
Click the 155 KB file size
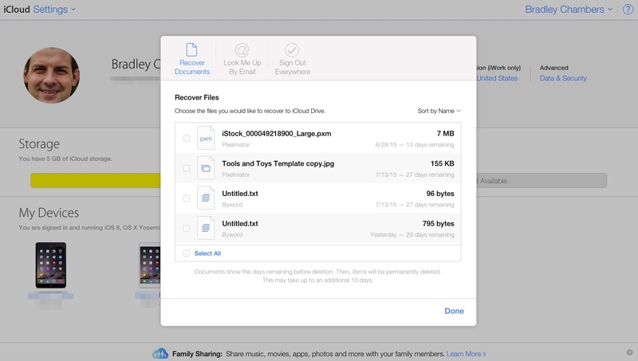(x=443, y=163)
